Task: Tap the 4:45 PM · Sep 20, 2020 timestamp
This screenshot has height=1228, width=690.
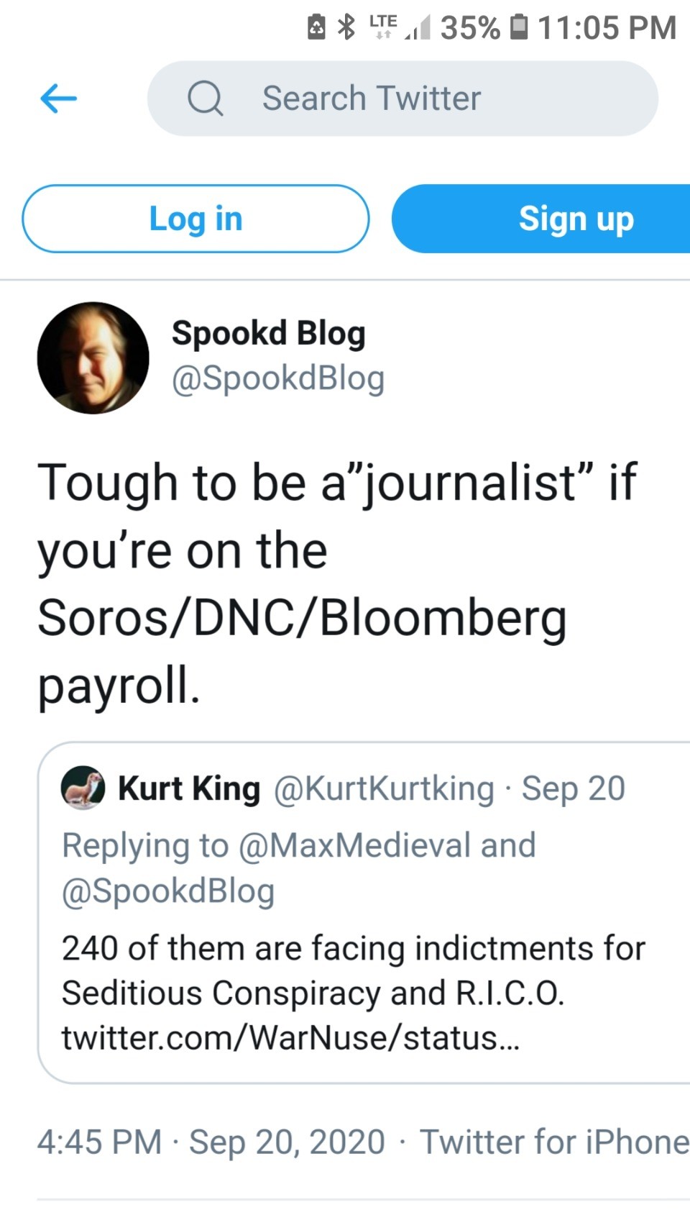Action: [x=211, y=1142]
